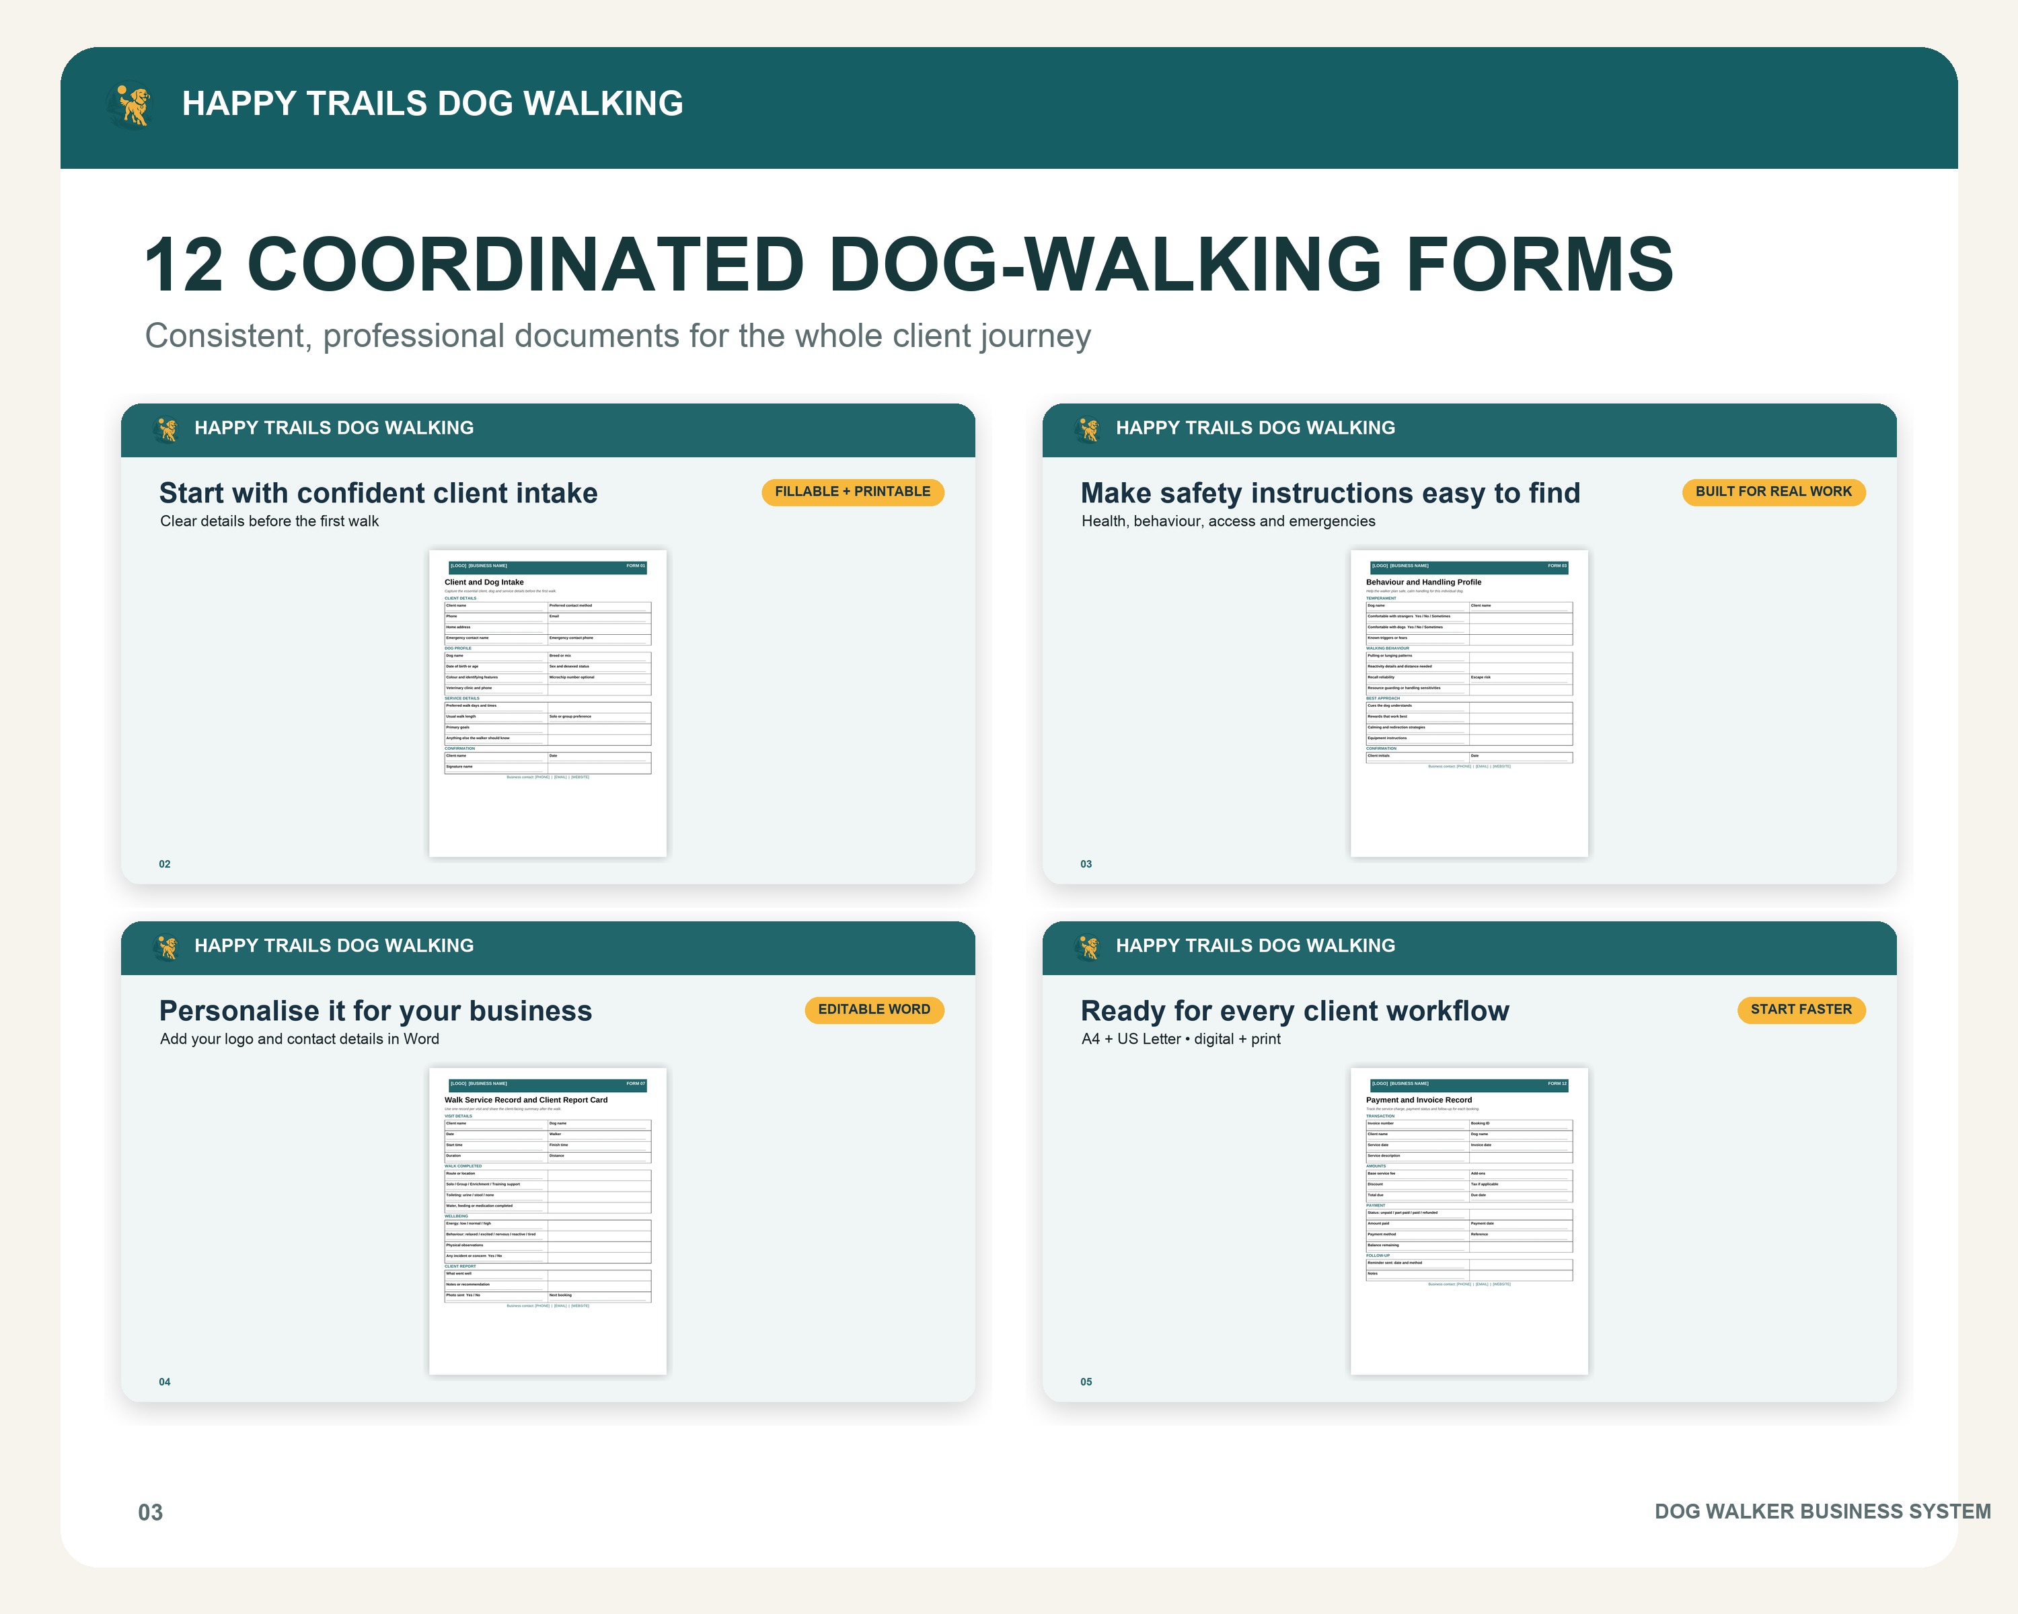The width and height of the screenshot is (2018, 1614).
Task: Click title '12 COORDINATED DOG-WALKING FORMS'
Action: (x=908, y=265)
